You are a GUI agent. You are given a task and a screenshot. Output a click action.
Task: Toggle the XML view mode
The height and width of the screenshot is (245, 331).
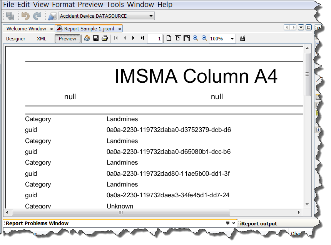click(41, 38)
